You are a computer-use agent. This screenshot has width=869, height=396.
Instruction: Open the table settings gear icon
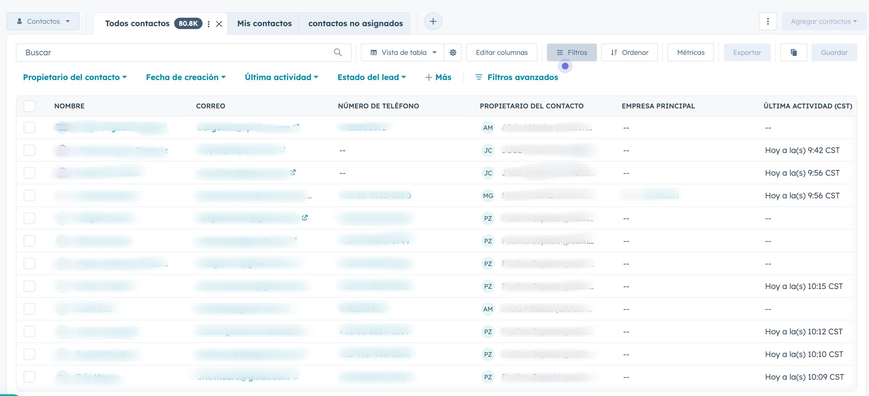click(453, 52)
